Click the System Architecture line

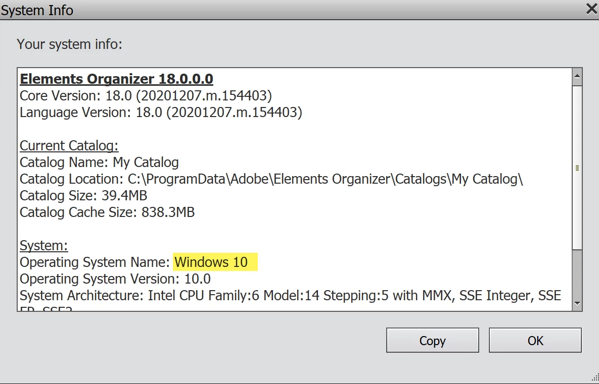(290, 296)
